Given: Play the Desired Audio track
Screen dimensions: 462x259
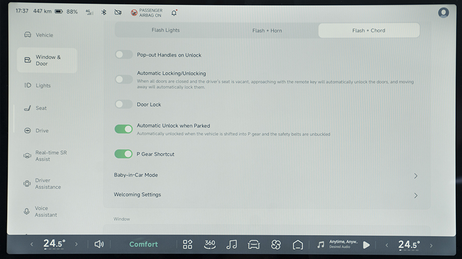Looking at the screenshot, I should 366,245.
